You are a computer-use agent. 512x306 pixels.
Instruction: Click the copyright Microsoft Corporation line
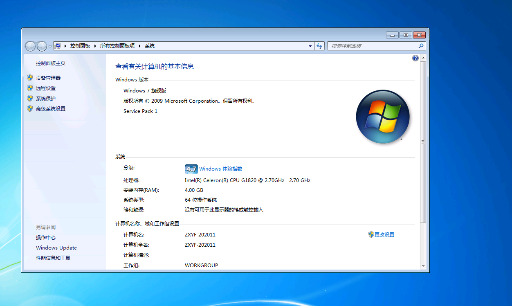point(190,101)
